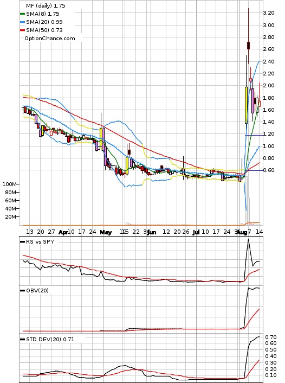Image resolution: width=285 pixels, height=383 pixels.
Task: Click the 'OBV(20)' panel label
Action: pos(37,290)
